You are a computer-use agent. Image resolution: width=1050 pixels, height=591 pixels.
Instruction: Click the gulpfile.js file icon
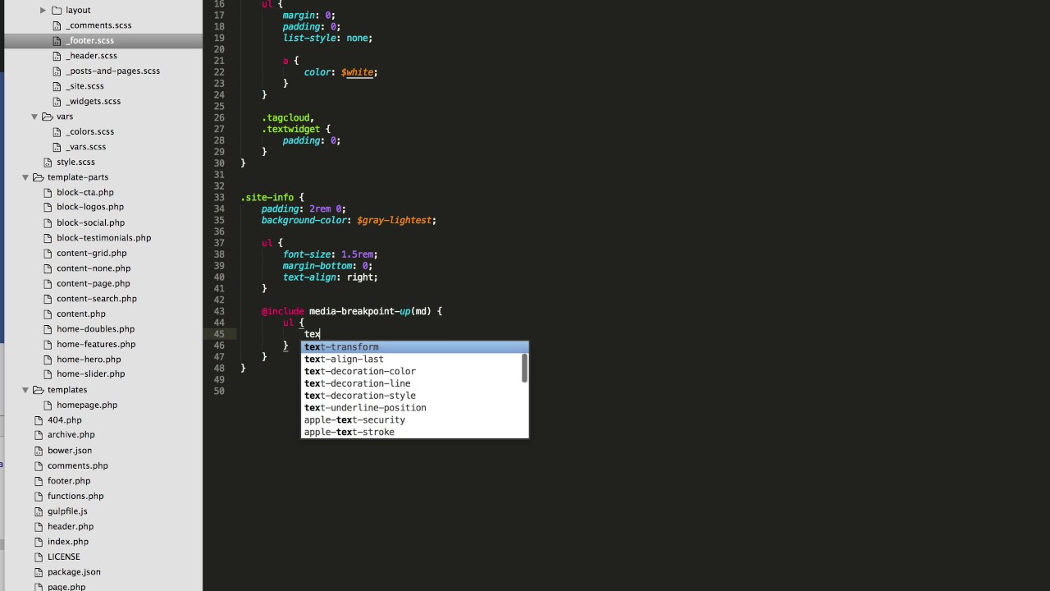pos(39,511)
